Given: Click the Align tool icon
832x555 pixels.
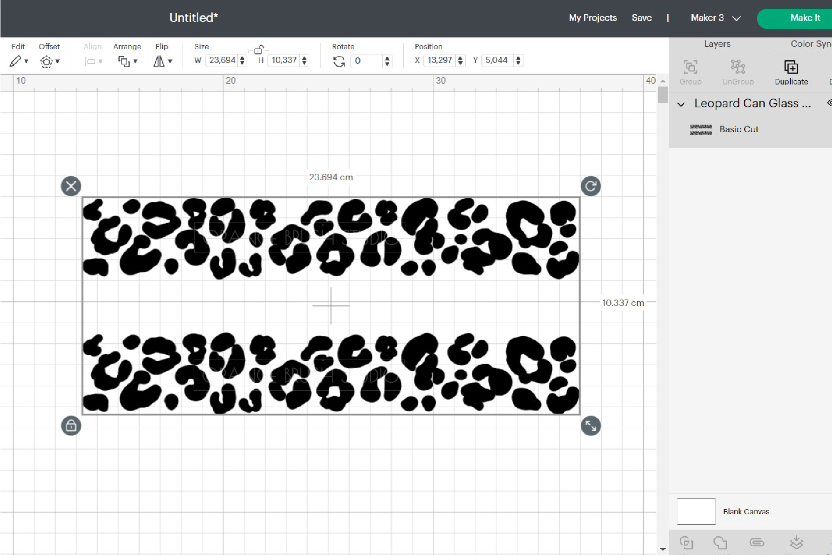Looking at the screenshot, I should tap(93, 60).
